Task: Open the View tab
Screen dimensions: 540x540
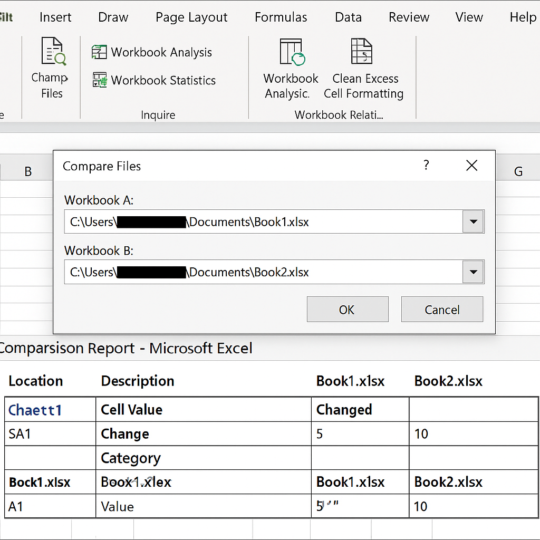Action: [469, 17]
